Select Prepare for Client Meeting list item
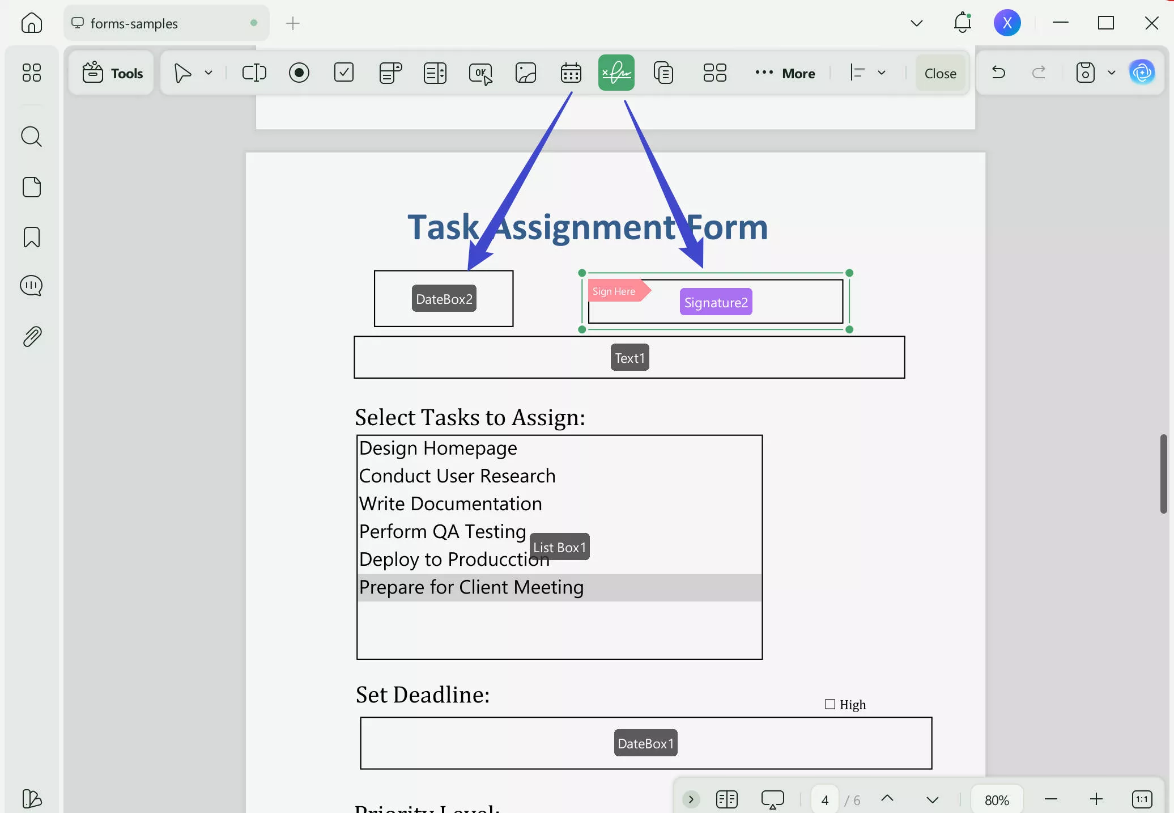 (471, 587)
